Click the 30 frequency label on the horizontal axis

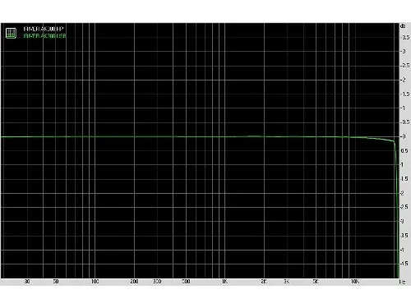click(x=27, y=282)
